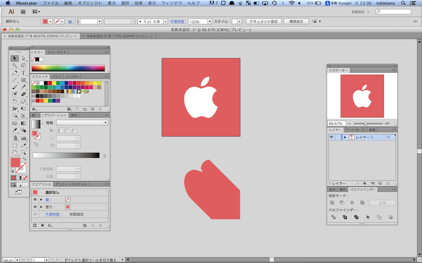This screenshot has width=422, height=263.
Task: Click the 環境設定 button
Action: (296, 22)
